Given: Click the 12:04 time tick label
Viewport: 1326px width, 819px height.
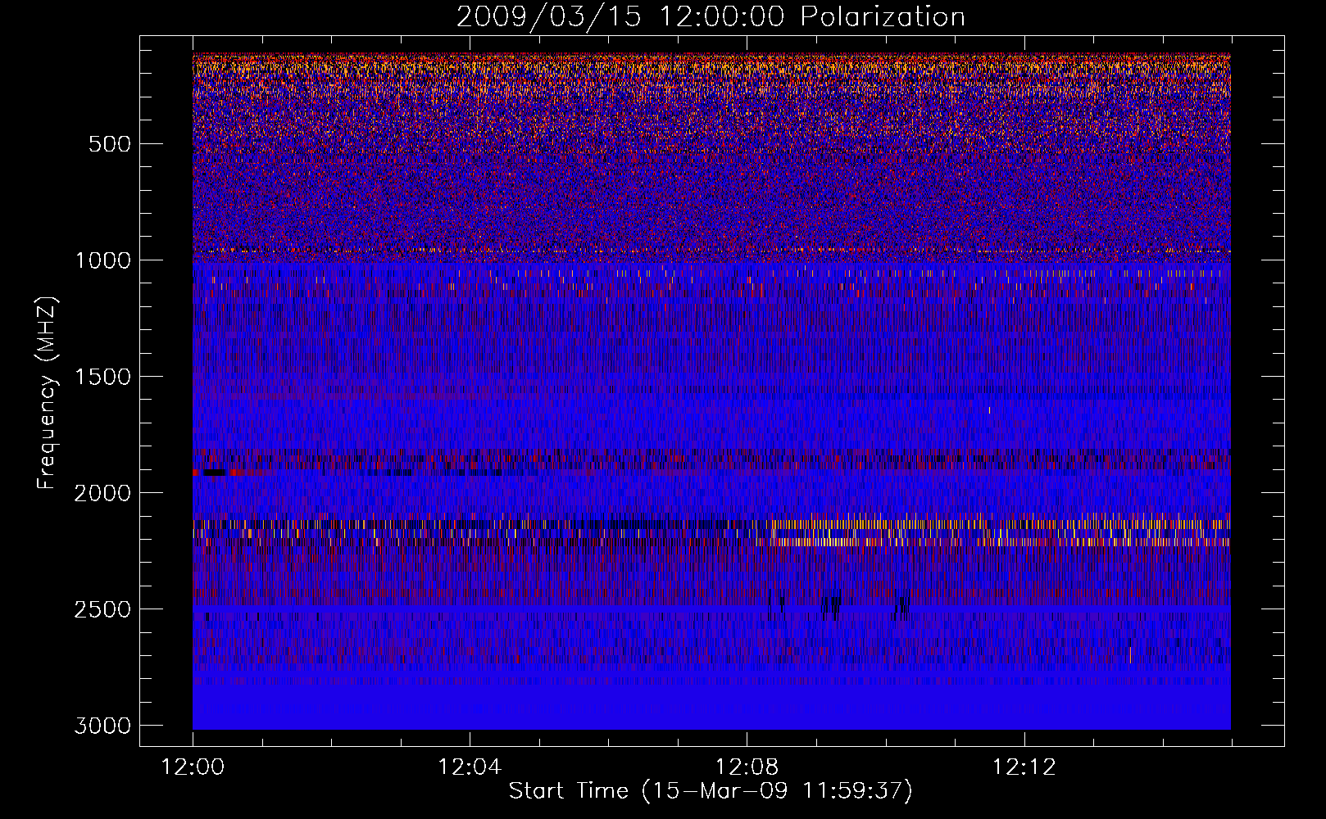Looking at the screenshot, I should 470,767.
